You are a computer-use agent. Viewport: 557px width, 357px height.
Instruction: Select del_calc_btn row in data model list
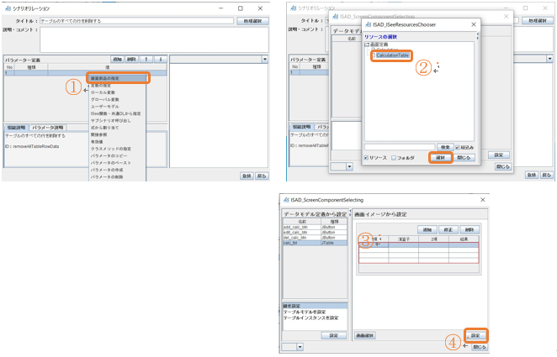click(x=315, y=238)
